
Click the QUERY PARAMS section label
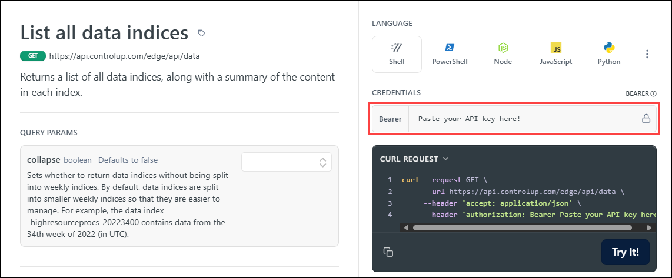tap(48, 133)
